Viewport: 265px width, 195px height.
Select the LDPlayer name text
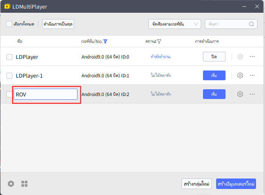pyautogui.click(x=27, y=57)
